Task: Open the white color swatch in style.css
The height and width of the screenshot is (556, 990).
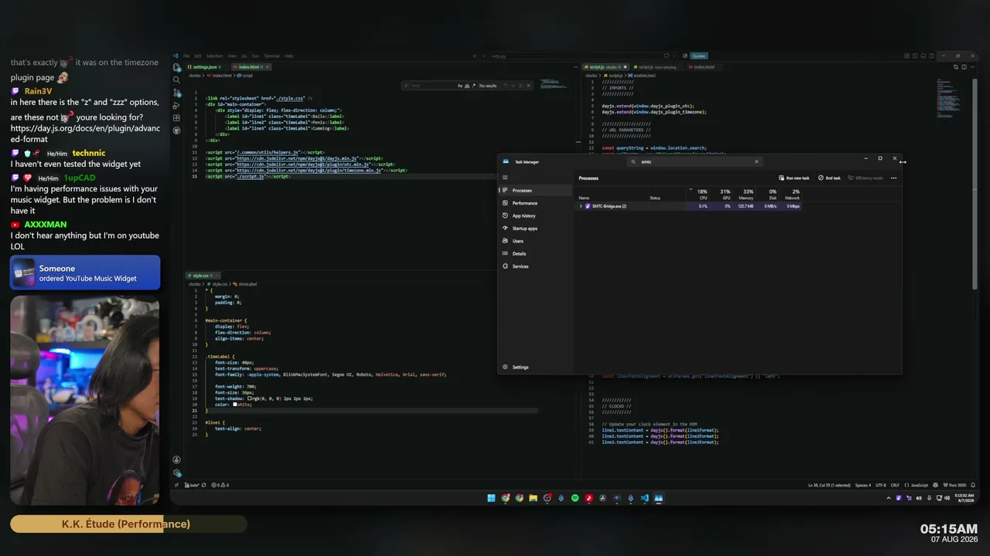Action: (235, 405)
